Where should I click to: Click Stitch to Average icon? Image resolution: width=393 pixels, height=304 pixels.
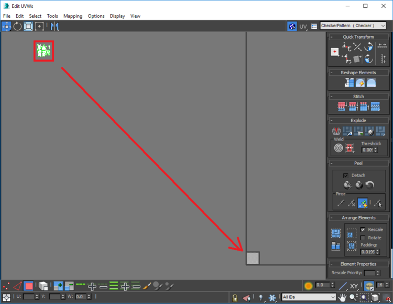[353, 106]
